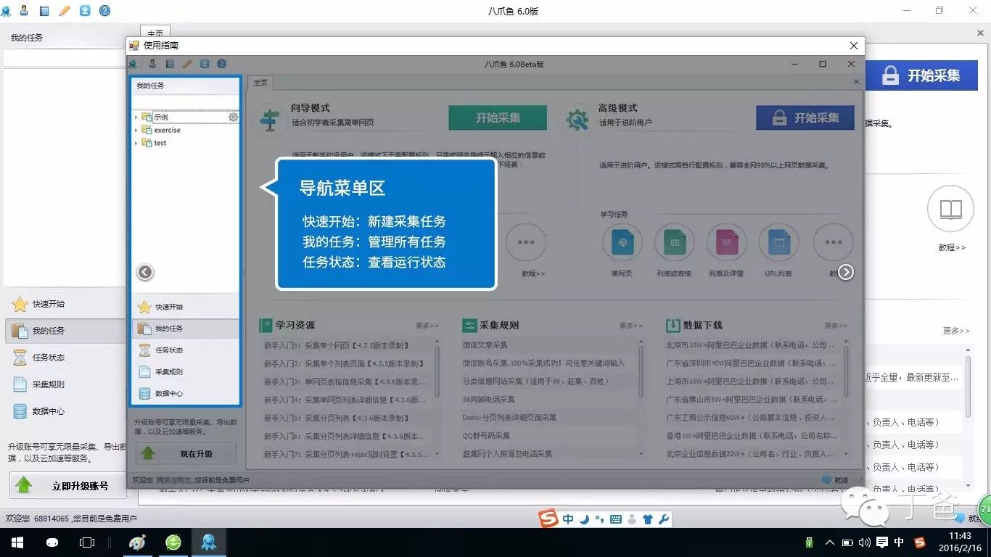Open the 教程>> book icon in main window

pyautogui.click(x=950, y=210)
